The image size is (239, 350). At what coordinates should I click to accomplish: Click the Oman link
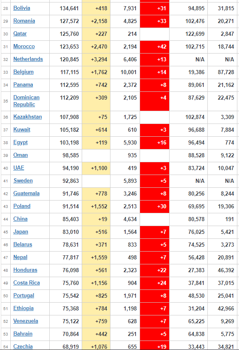[21, 155]
